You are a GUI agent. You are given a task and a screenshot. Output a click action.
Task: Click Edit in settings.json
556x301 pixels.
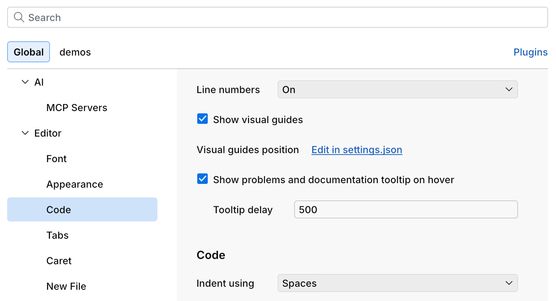(356, 150)
